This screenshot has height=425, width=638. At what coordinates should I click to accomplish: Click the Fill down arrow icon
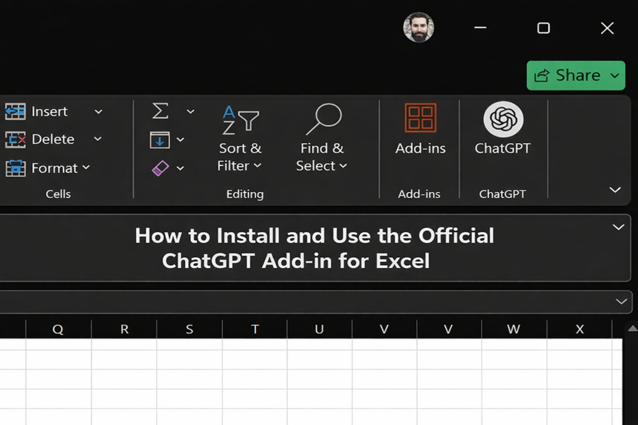tap(160, 140)
